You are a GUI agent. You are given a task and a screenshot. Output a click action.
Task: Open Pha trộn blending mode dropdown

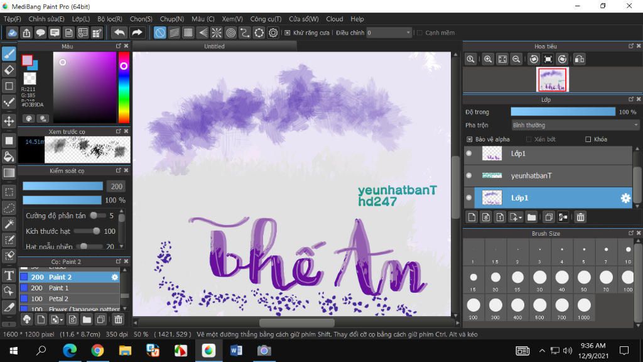coord(575,125)
